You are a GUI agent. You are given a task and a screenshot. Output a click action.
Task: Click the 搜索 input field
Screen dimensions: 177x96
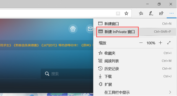coord(67,74)
